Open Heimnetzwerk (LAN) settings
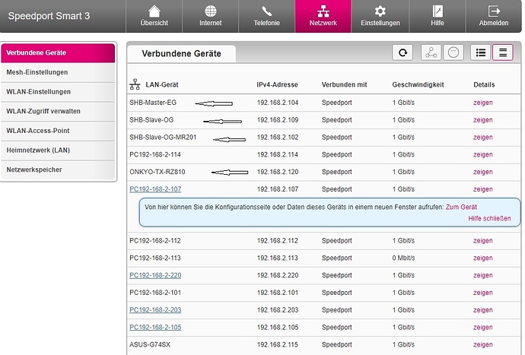The height and width of the screenshot is (355, 525). (x=58, y=151)
